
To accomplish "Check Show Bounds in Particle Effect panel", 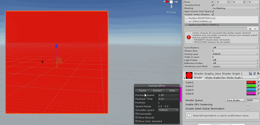I will coord(136,118).
